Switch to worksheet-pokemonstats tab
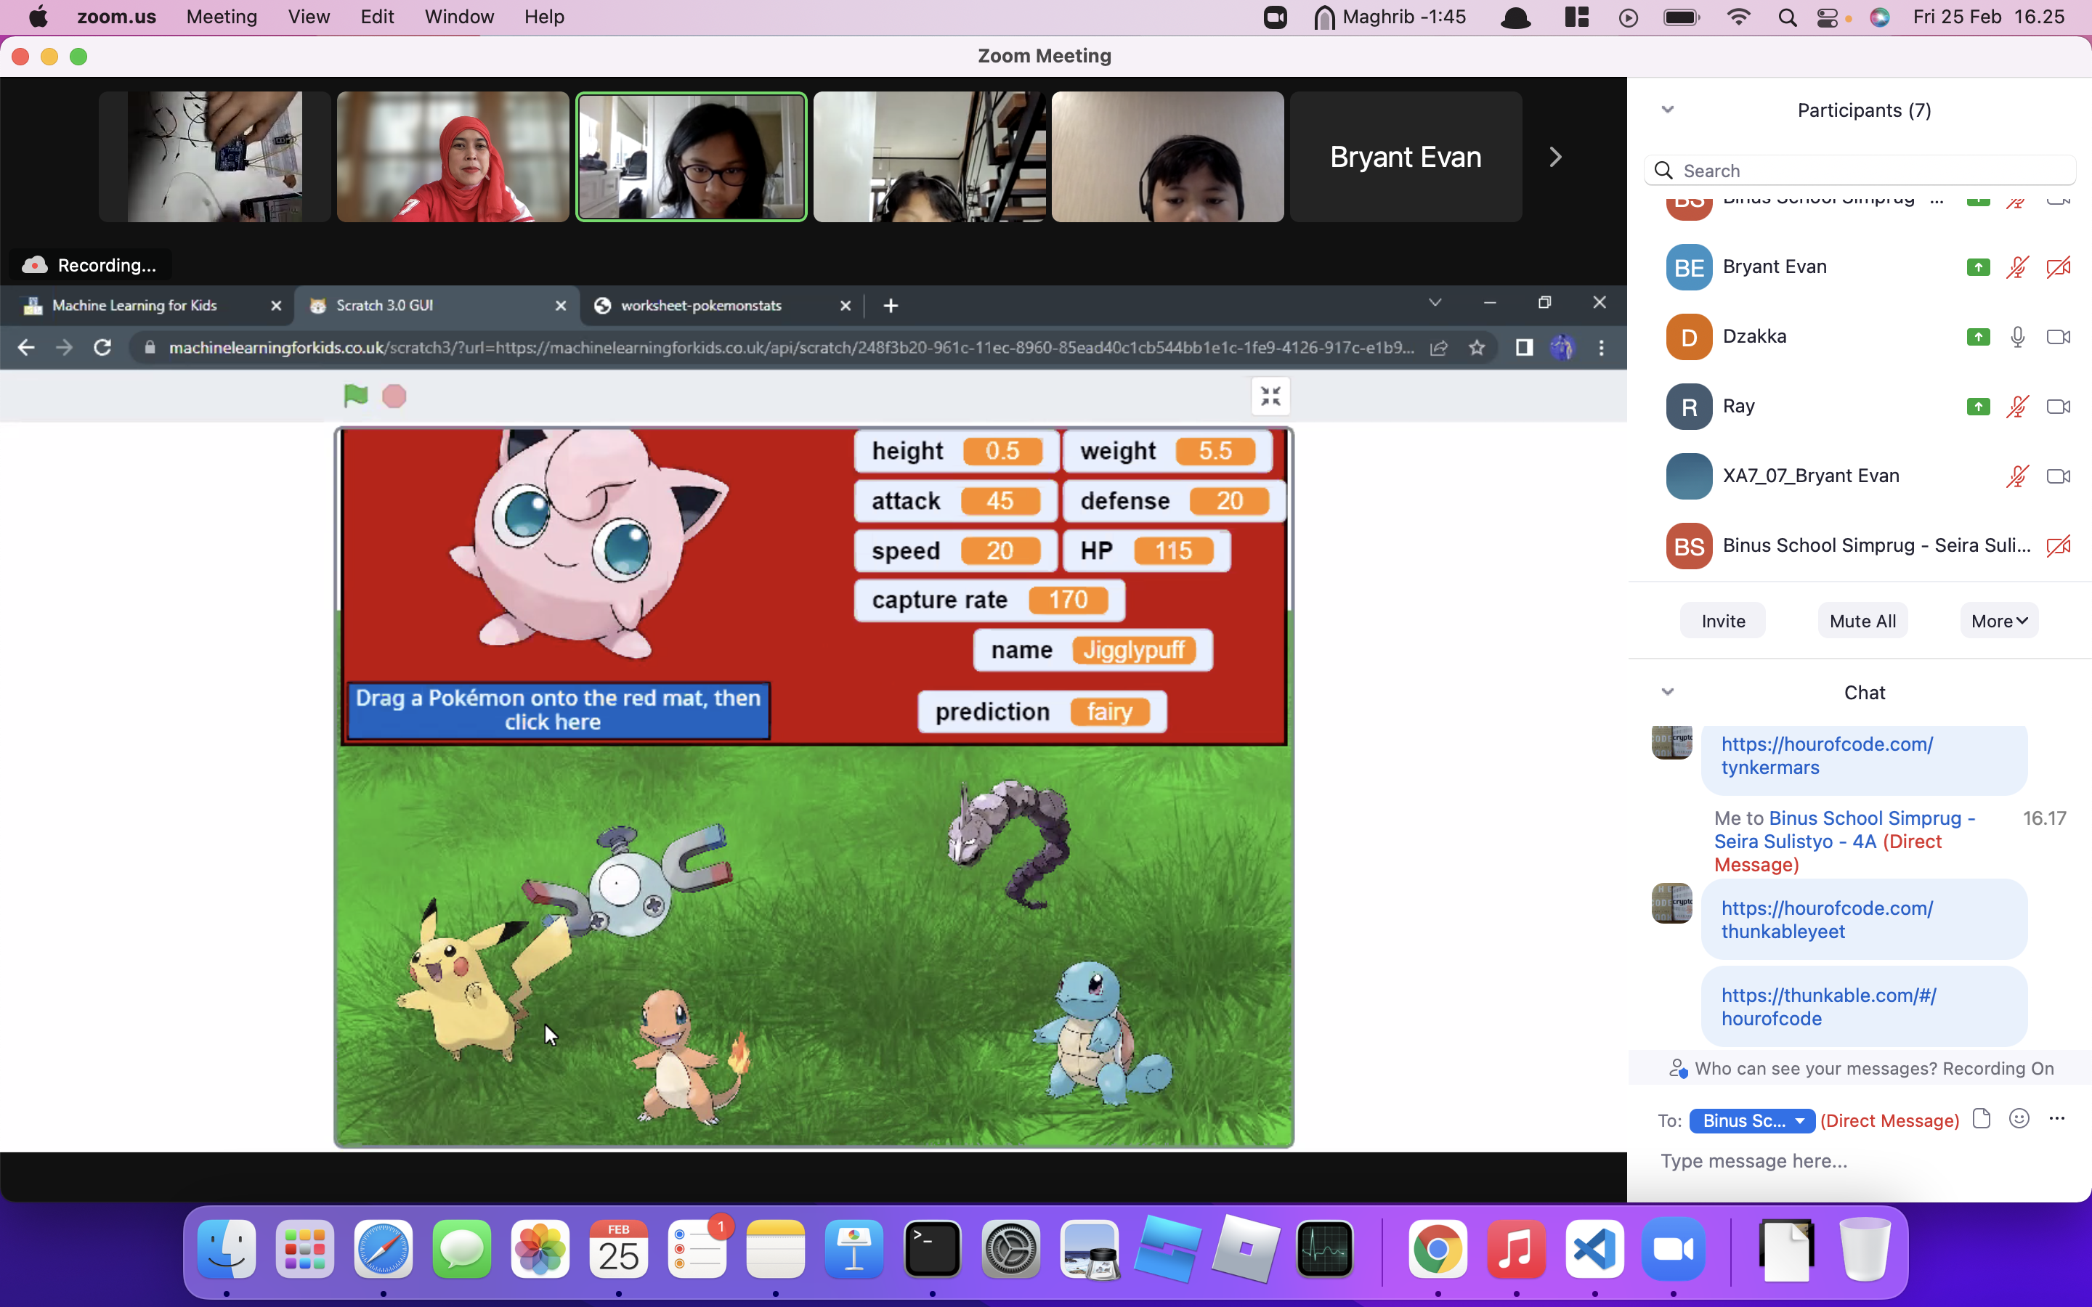Viewport: 2092px width, 1307px height. point(700,305)
